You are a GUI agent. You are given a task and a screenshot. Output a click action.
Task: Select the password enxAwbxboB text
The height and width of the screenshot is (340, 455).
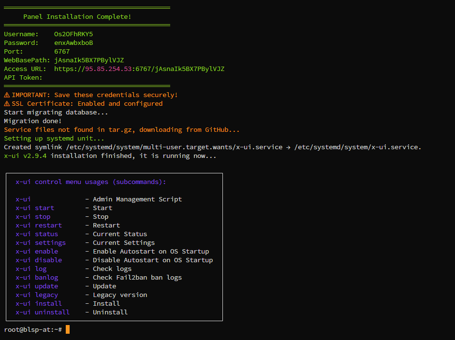(x=73, y=43)
